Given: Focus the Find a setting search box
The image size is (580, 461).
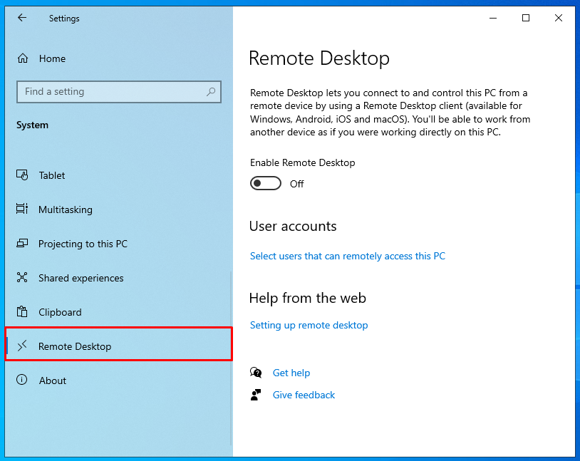Looking at the screenshot, I should point(119,91).
